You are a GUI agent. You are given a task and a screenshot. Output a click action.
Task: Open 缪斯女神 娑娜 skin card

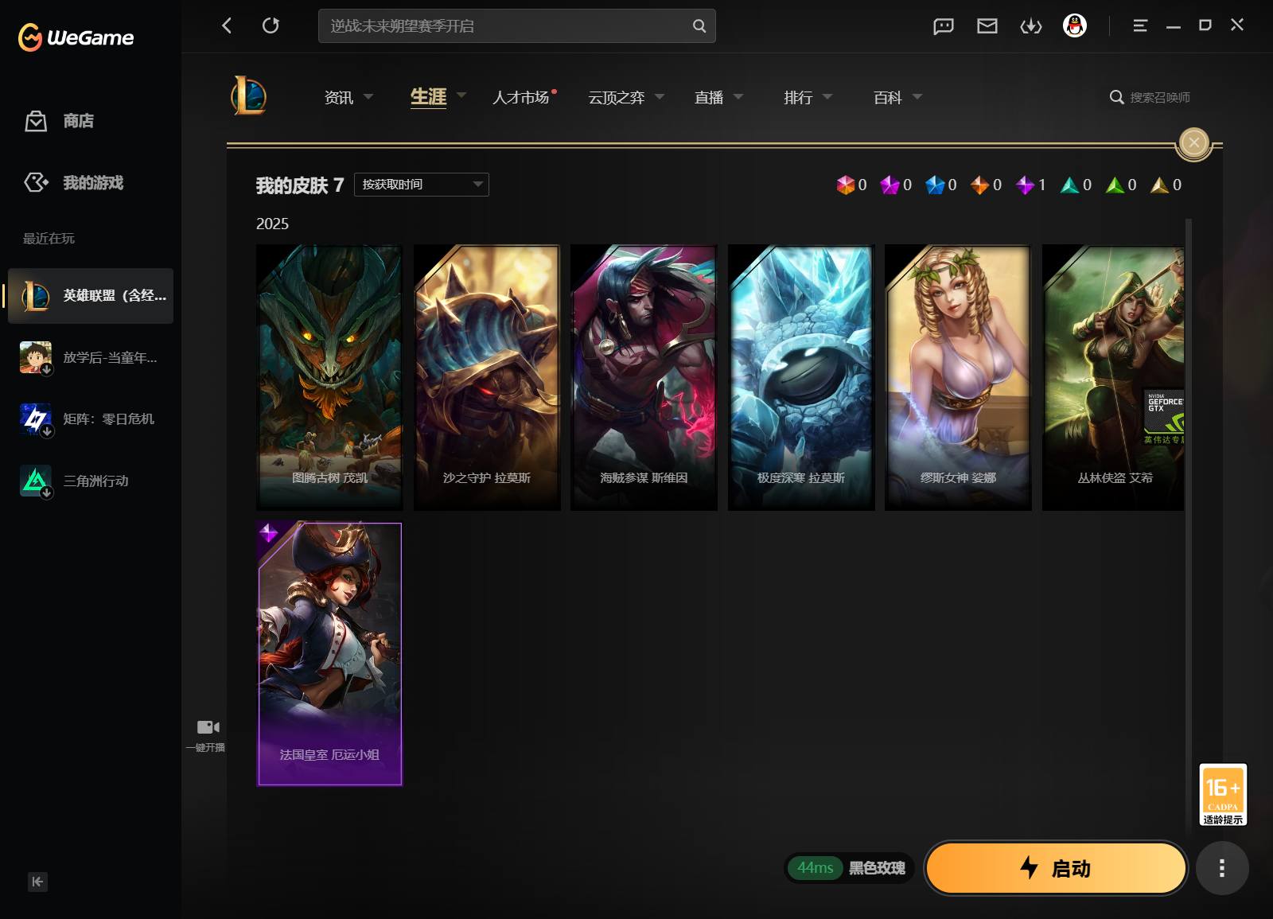958,377
